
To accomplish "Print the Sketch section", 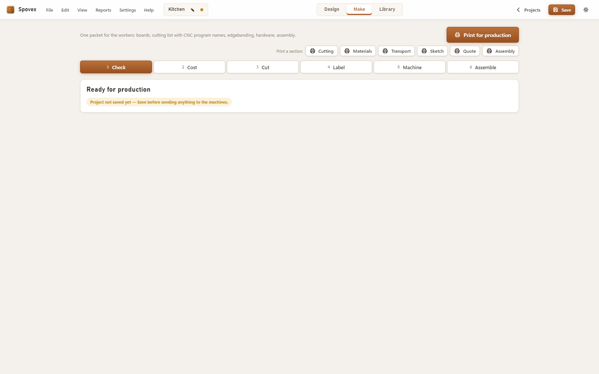I will (432, 51).
